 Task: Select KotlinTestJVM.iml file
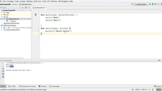pyautogui.click(x=12, y=23)
